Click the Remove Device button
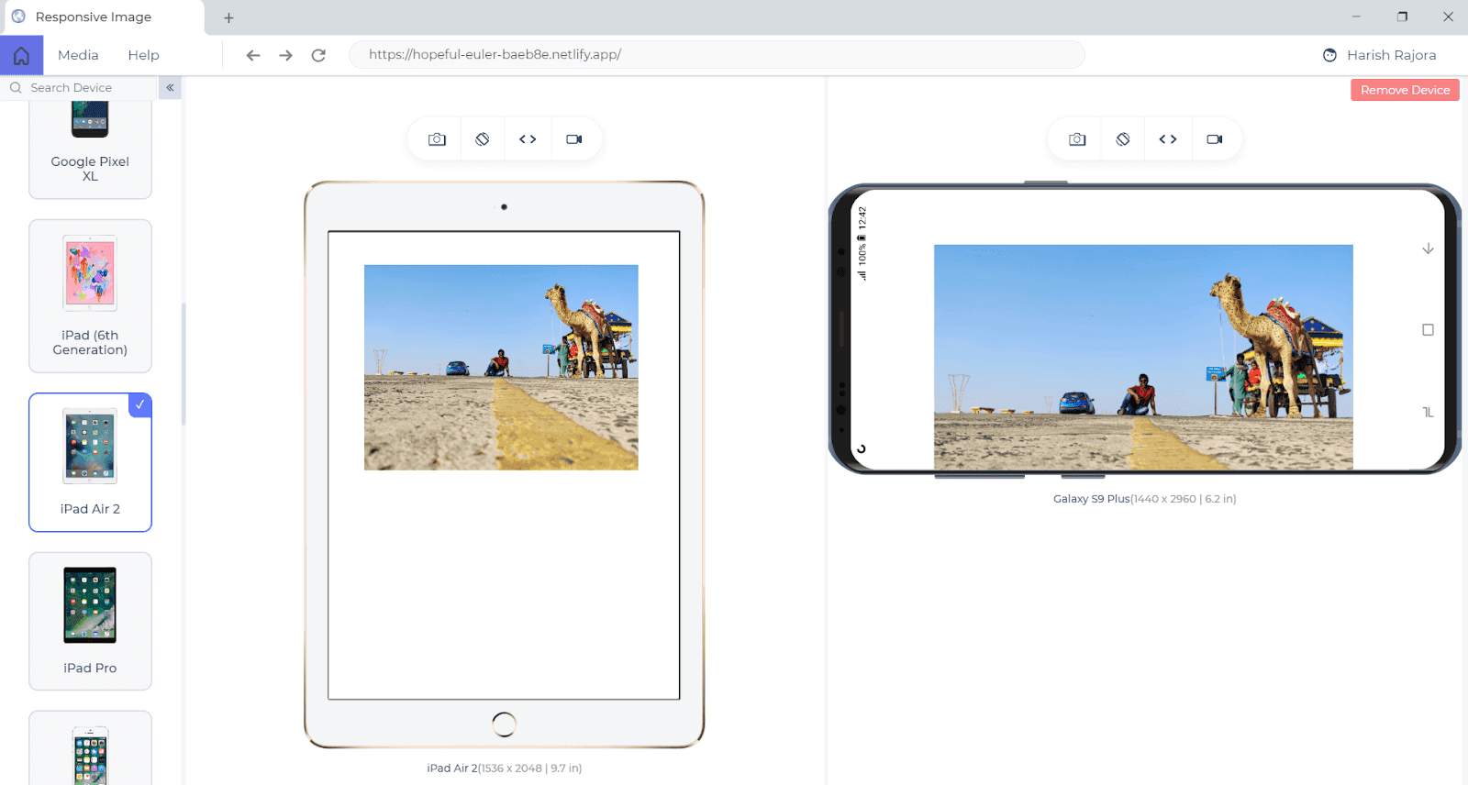 coord(1405,90)
